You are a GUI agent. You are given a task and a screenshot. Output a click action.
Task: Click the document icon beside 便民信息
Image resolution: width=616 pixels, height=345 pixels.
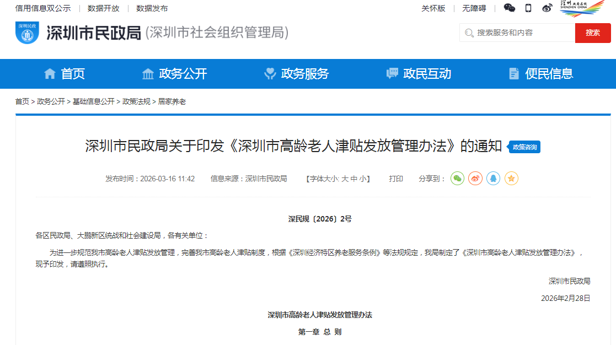tap(514, 73)
